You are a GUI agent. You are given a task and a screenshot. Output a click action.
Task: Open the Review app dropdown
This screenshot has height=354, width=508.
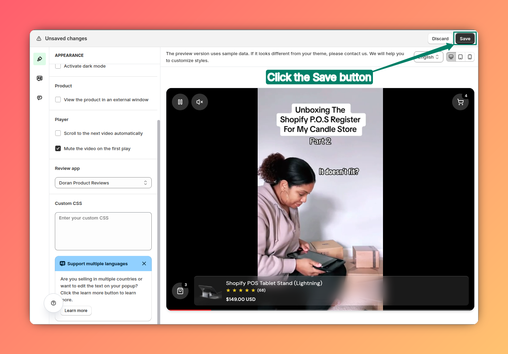[x=103, y=183]
